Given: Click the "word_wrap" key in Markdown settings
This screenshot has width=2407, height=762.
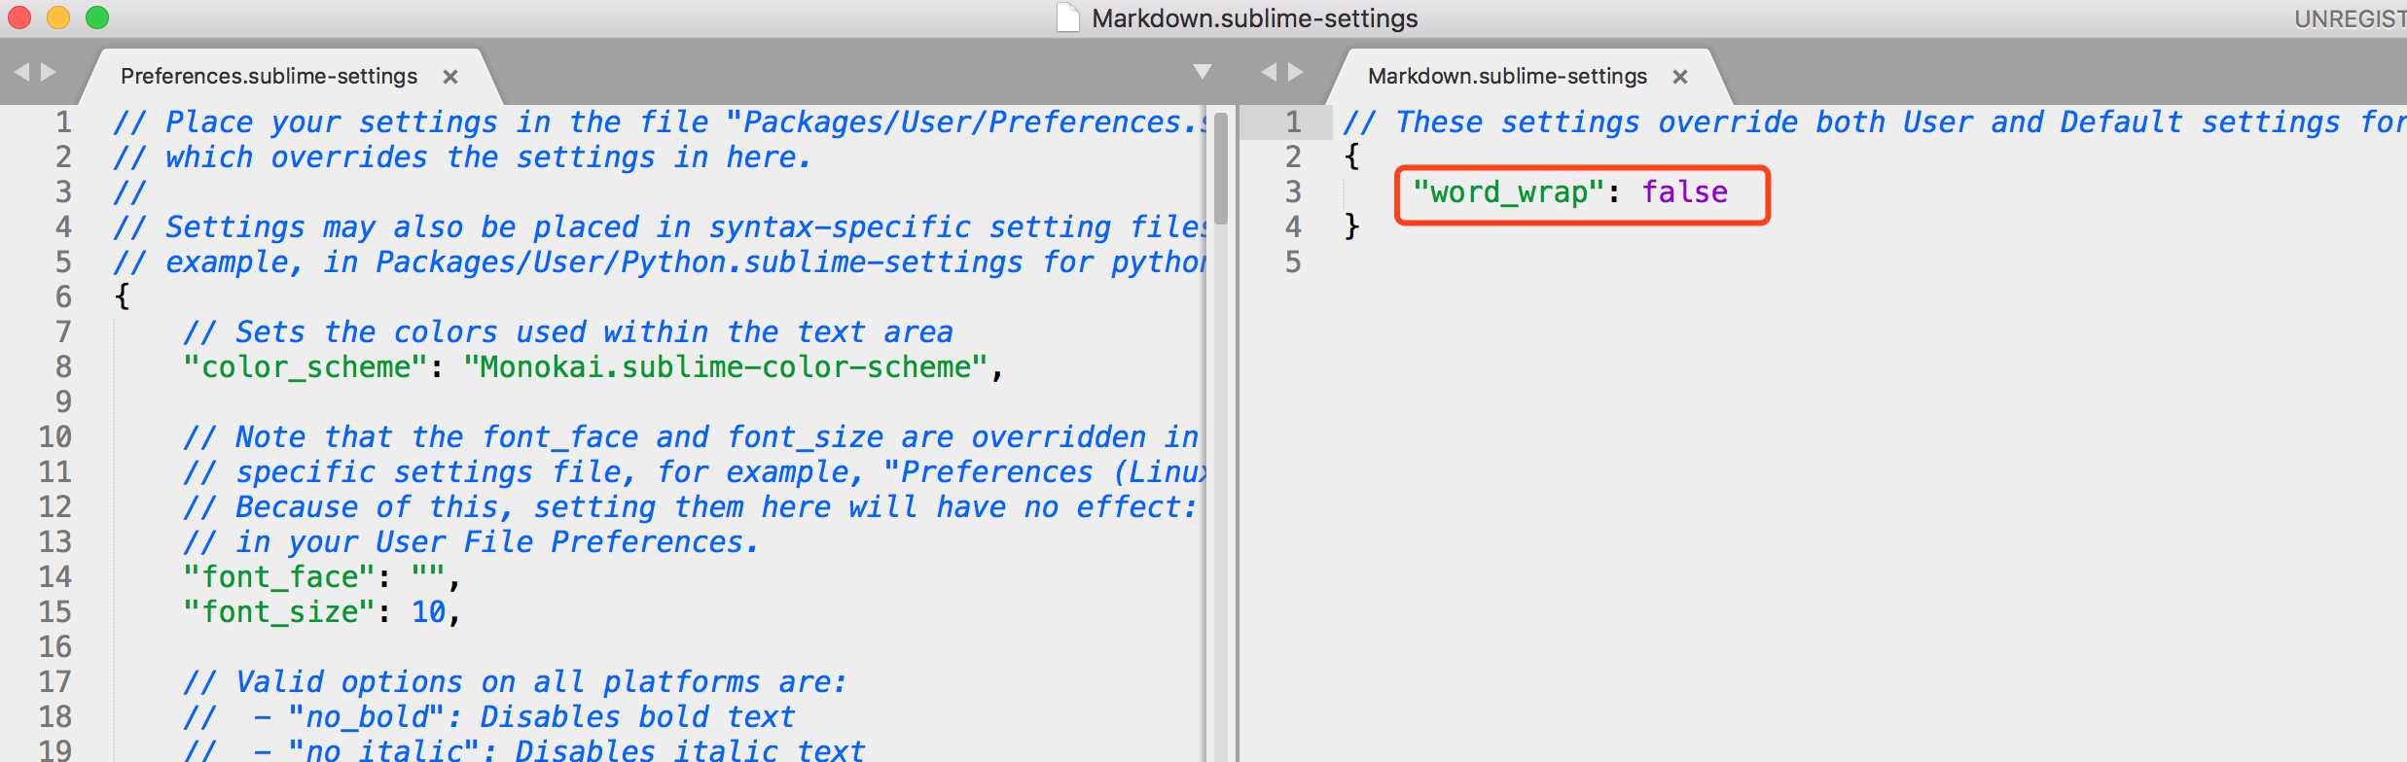Looking at the screenshot, I should tap(1507, 192).
